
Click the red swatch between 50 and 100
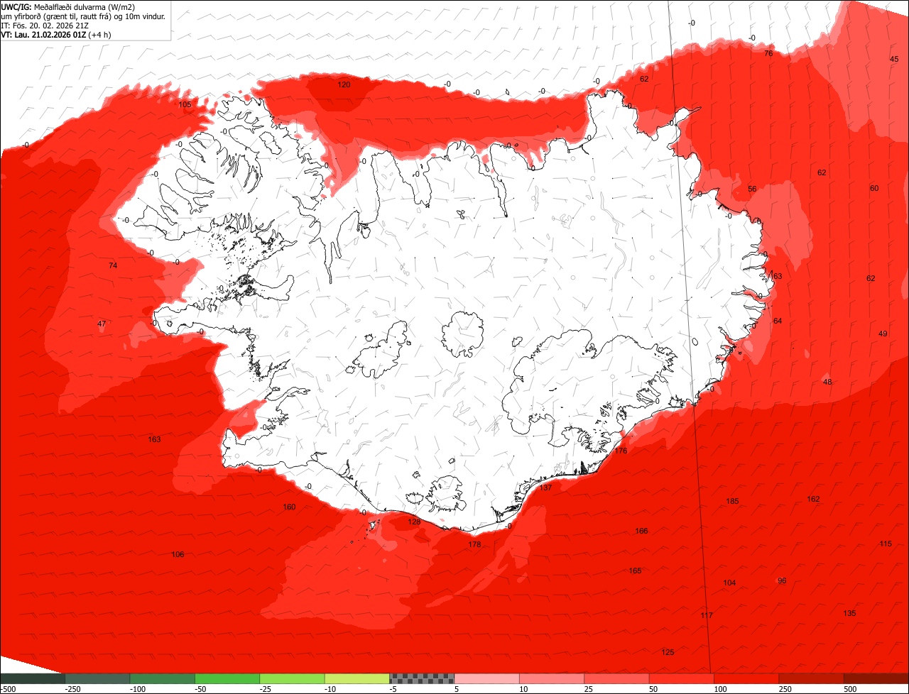pos(682,678)
